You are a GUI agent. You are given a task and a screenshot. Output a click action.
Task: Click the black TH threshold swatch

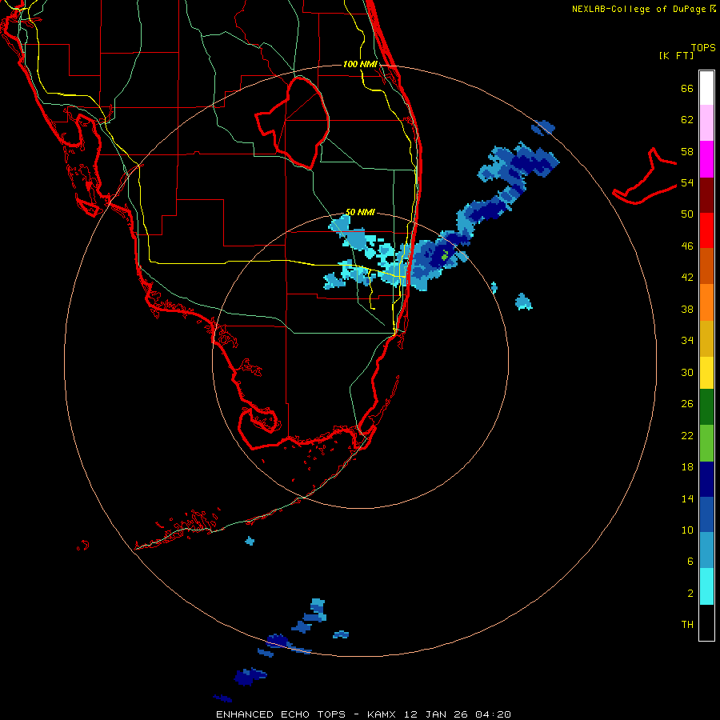tap(706, 622)
